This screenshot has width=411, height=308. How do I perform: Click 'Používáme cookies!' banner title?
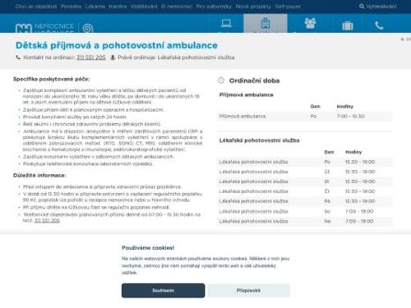click(x=148, y=248)
